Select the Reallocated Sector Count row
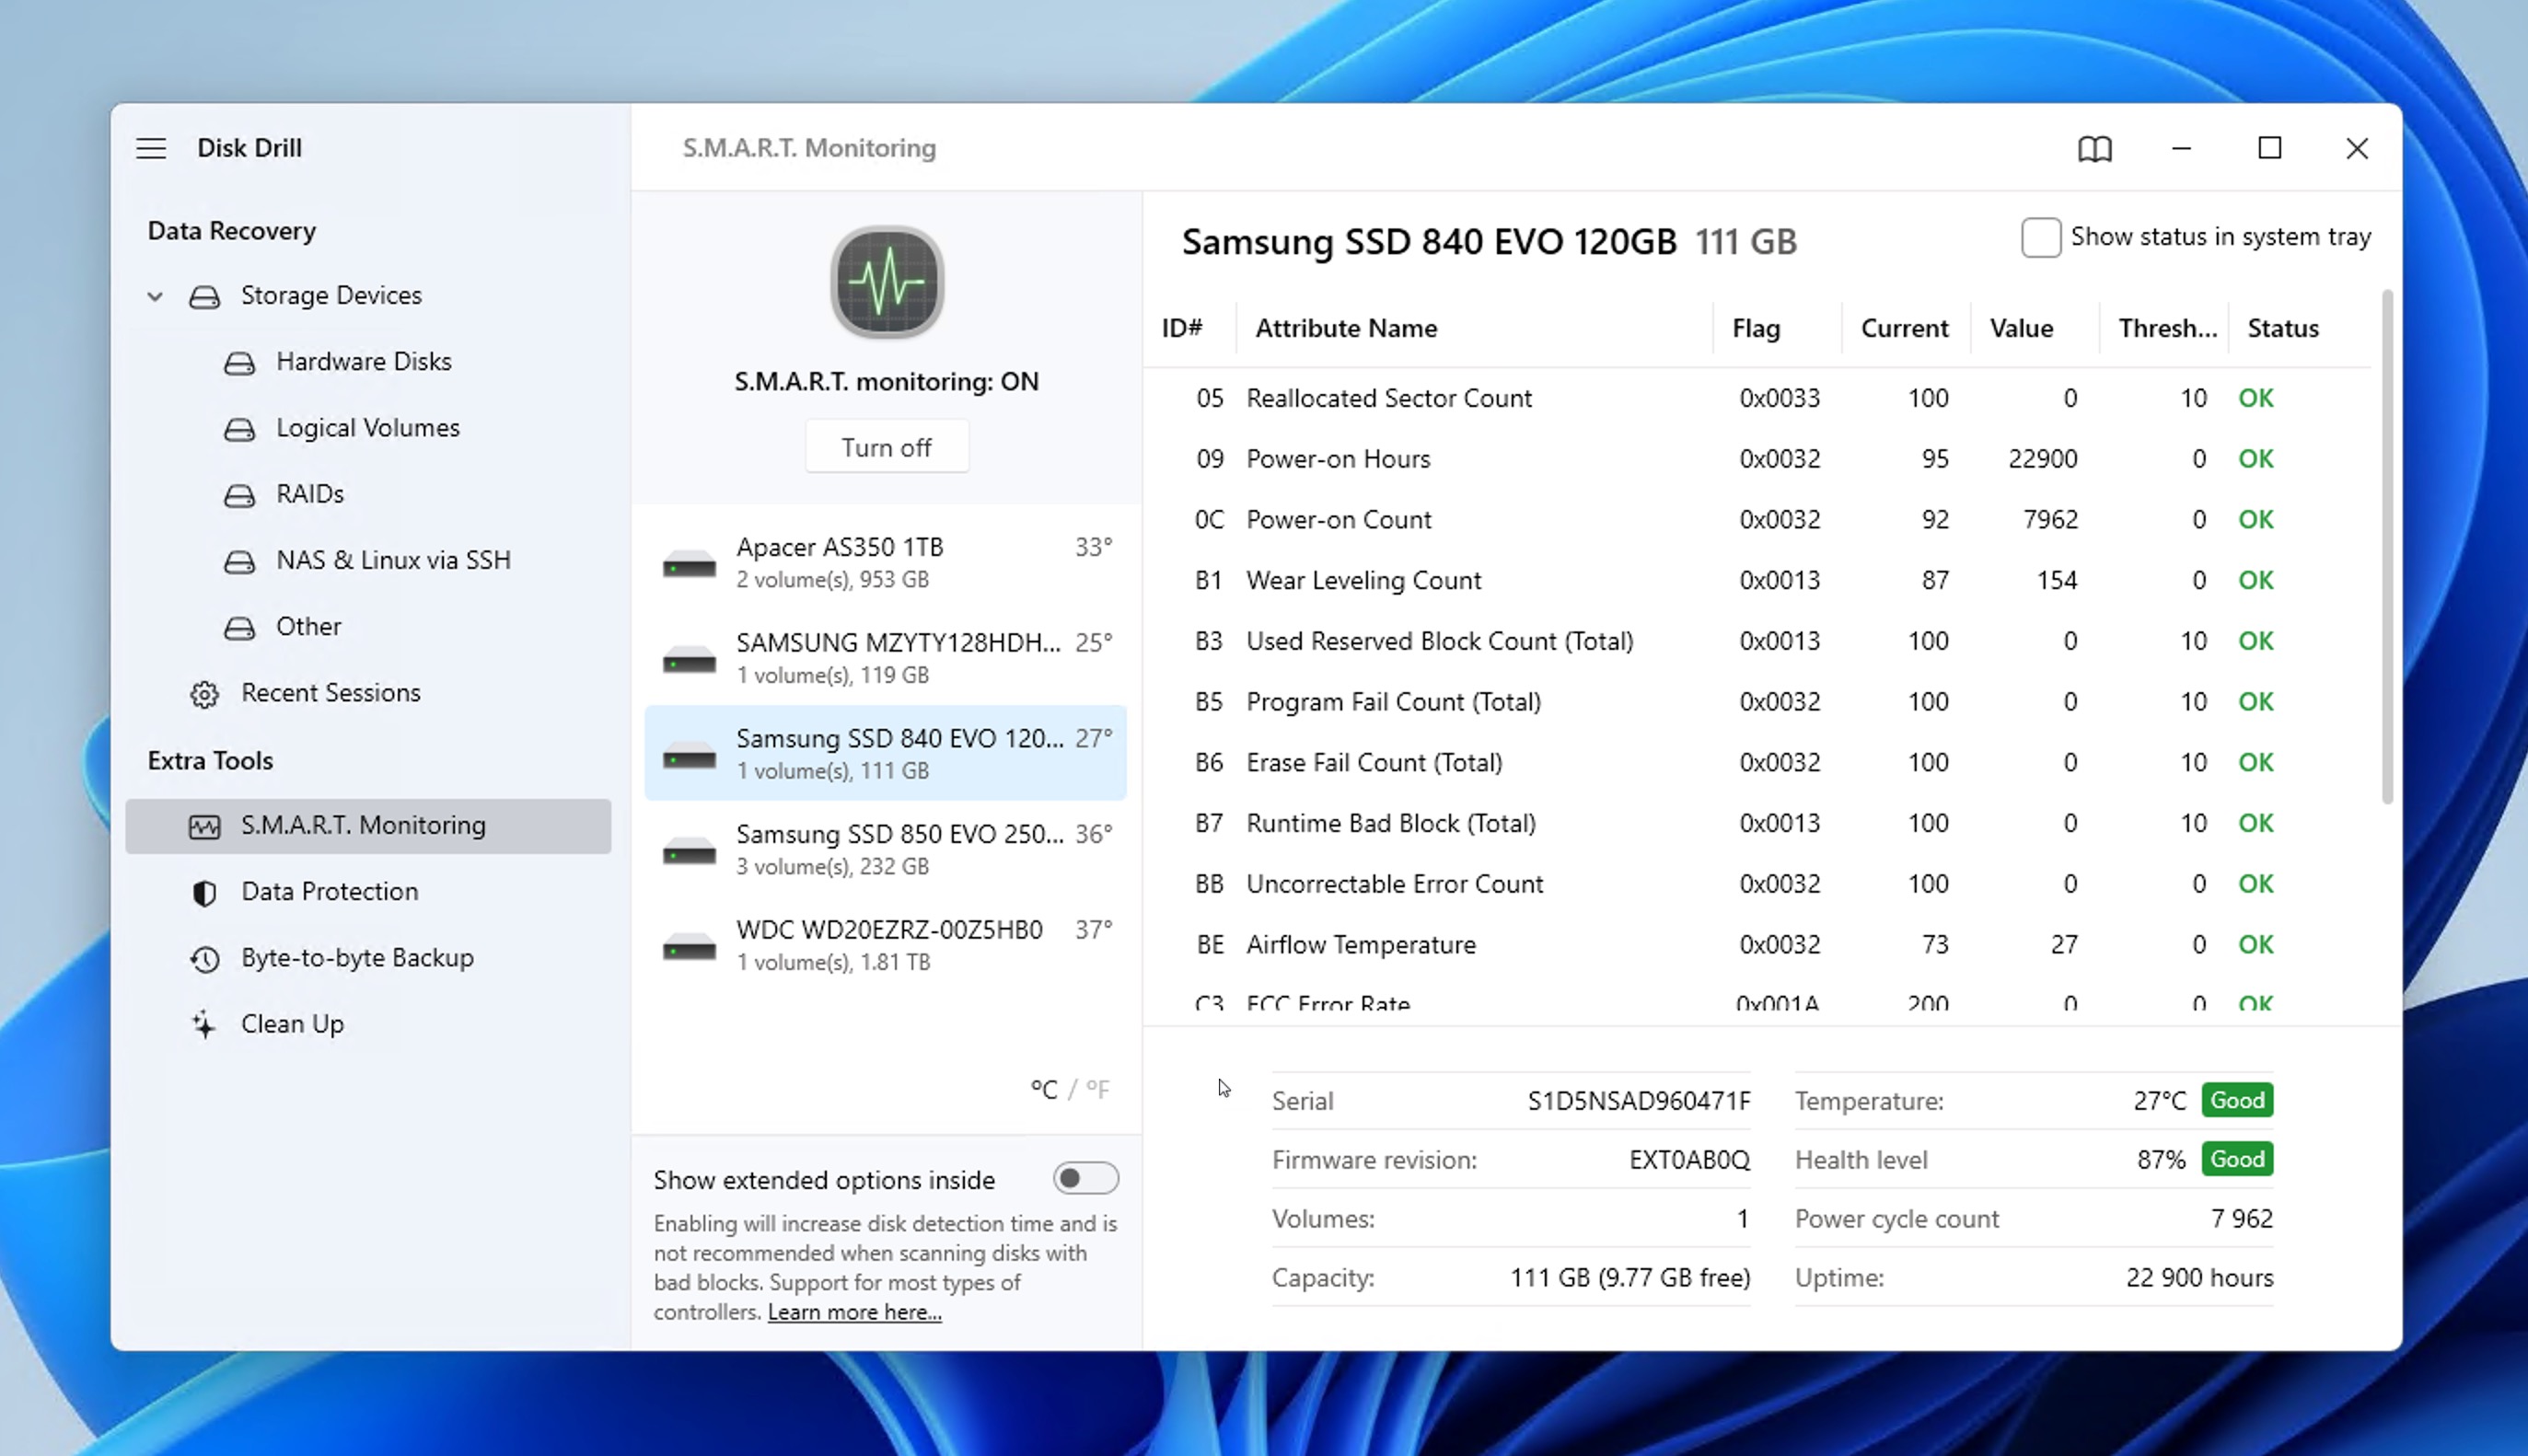This screenshot has width=2528, height=1456. (1757, 398)
